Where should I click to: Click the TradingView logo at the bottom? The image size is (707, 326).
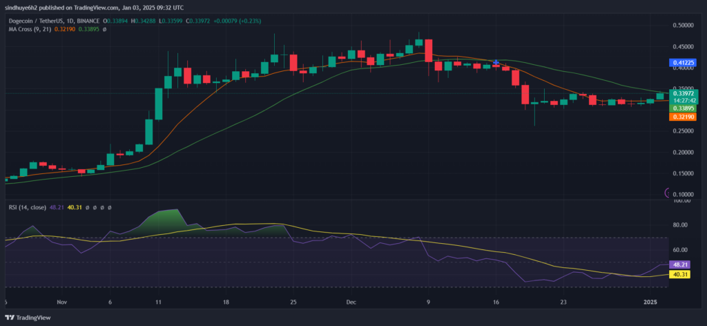pos(28,318)
